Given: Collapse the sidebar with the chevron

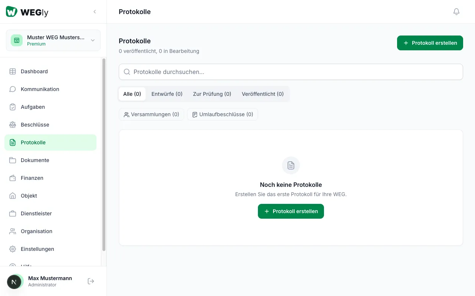Looking at the screenshot, I should coord(95,12).
